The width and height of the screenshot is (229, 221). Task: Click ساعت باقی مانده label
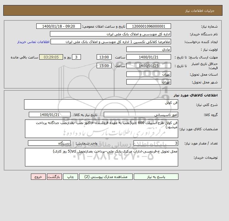pyautogui.click(x=24, y=57)
